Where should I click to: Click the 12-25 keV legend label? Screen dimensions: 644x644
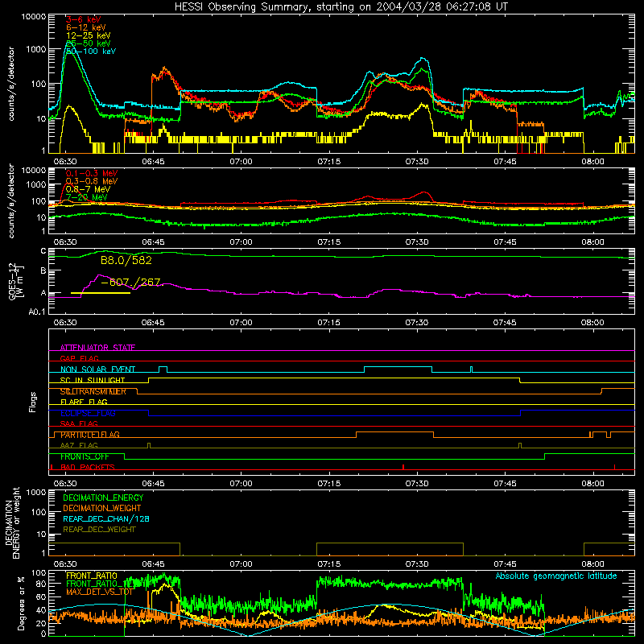(88, 35)
